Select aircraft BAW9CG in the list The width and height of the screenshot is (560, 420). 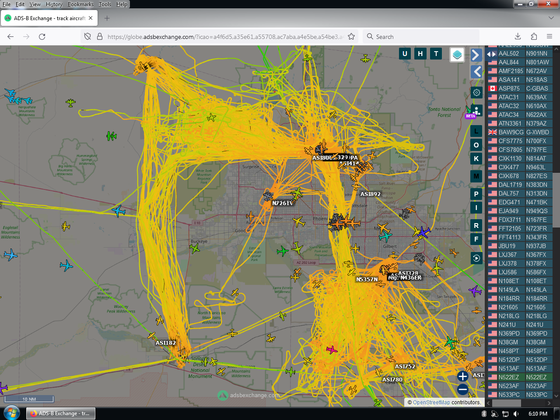[x=520, y=132]
